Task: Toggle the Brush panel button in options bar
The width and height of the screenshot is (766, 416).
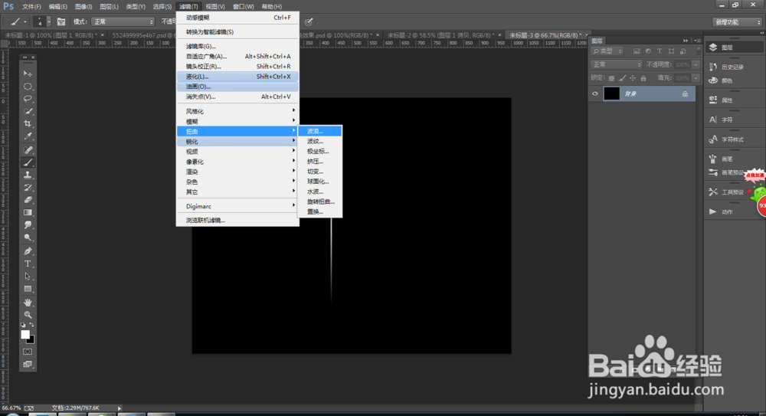Action: [61, 21]
